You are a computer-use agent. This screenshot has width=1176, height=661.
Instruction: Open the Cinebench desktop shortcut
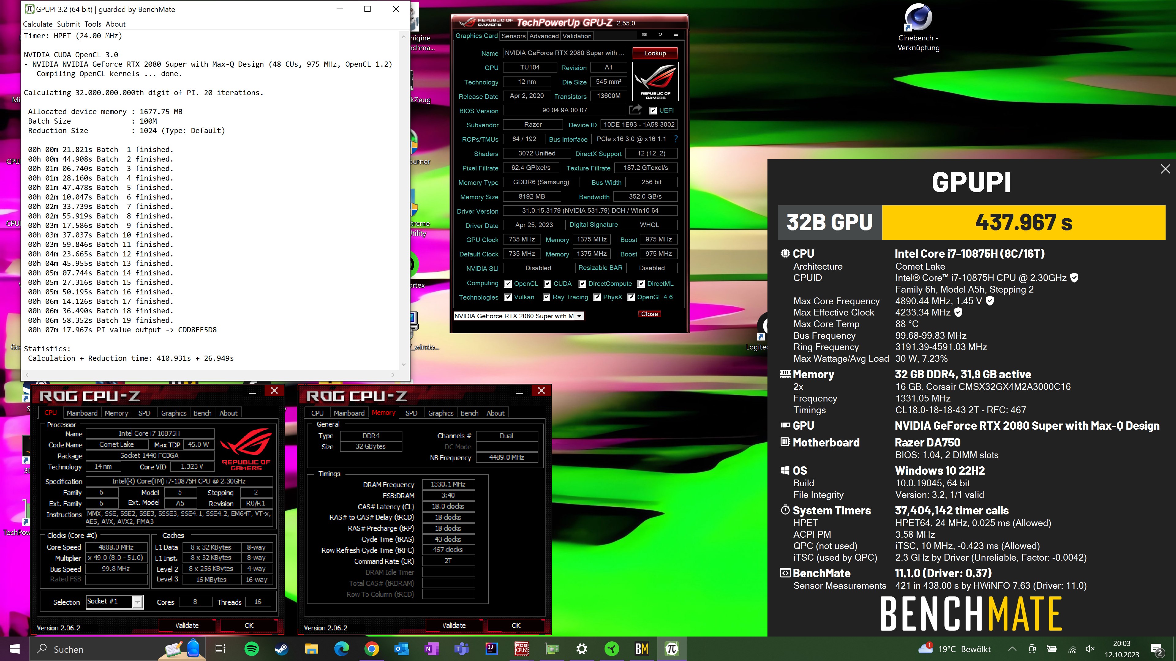click(918, 27)
